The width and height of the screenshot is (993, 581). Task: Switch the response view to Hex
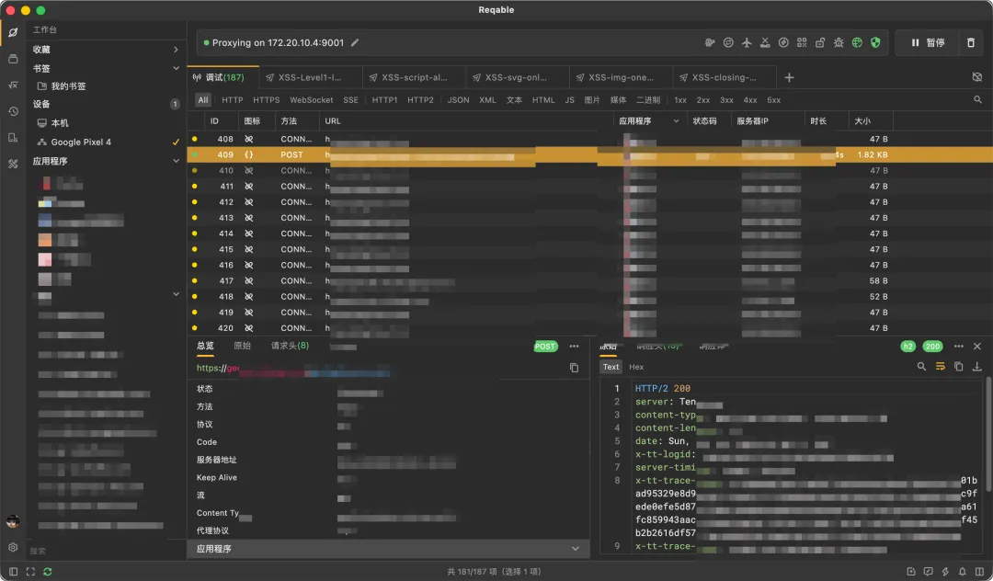(x=636, y=367)
